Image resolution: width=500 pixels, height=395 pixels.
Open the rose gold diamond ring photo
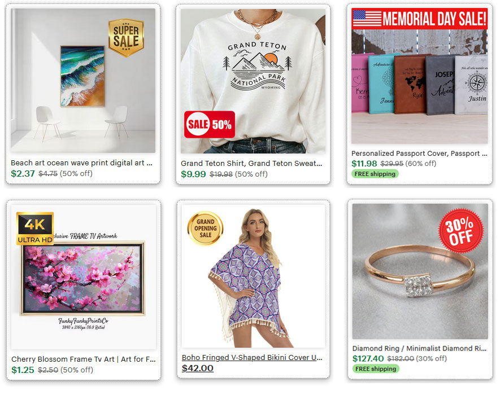[420, 271]
